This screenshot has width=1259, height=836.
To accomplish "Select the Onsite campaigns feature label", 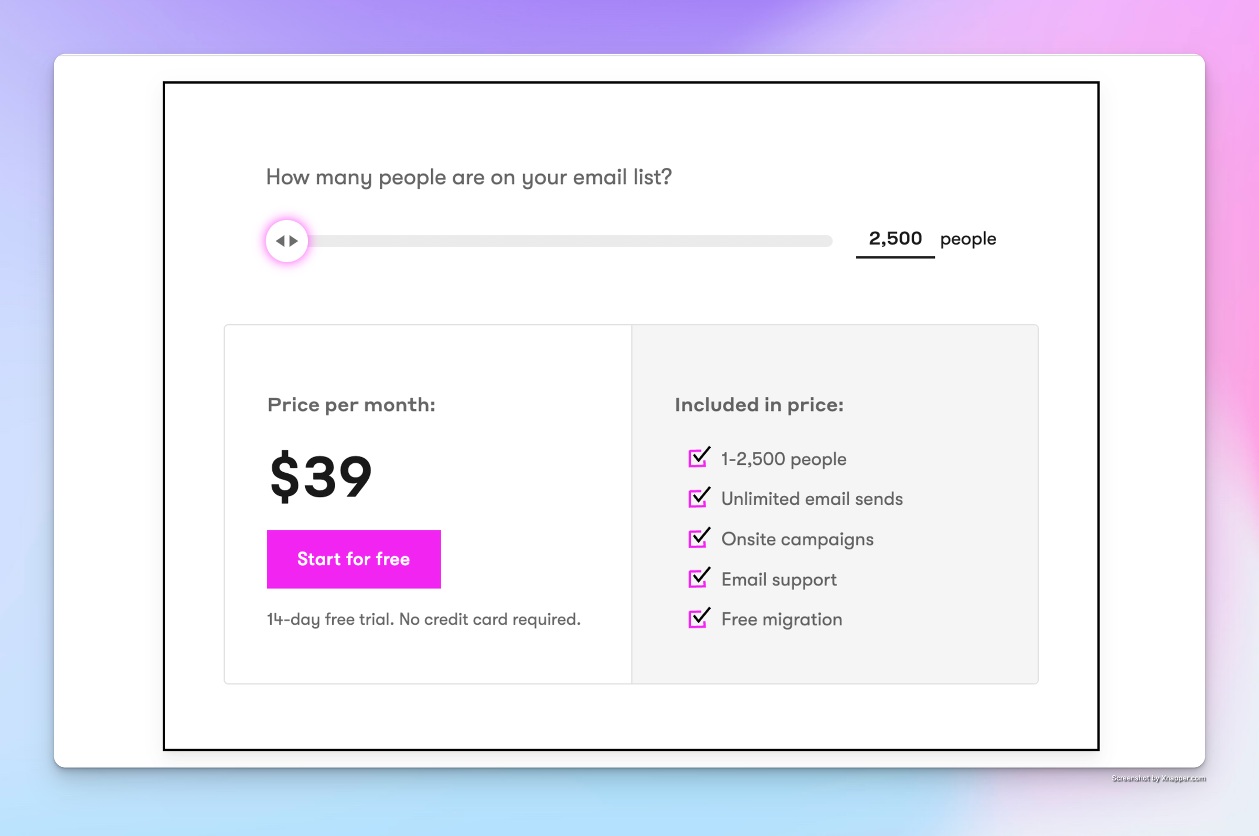I will click(797, 539).
